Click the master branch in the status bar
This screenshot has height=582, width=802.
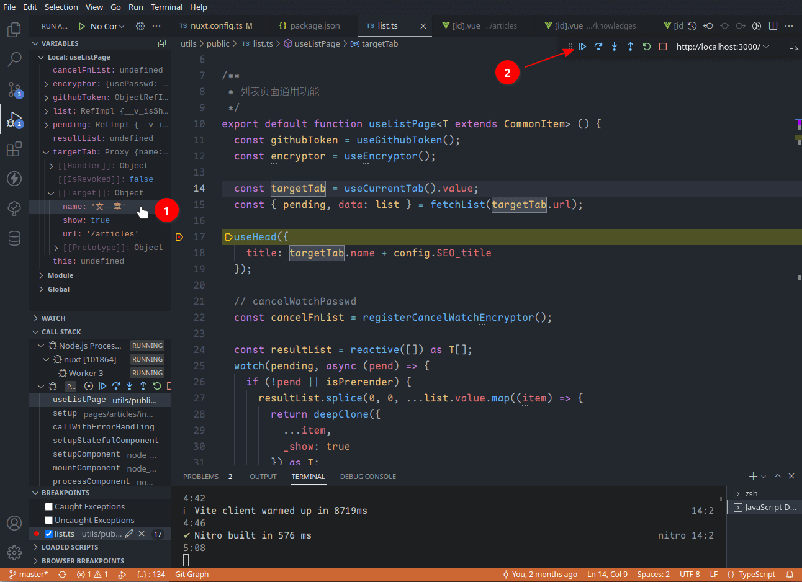pyautogui.click(x=29, y=575)
